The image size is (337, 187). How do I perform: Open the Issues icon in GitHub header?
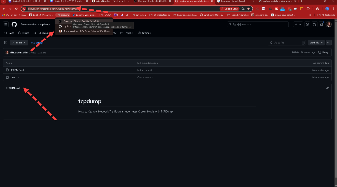(x=307, y=24)
